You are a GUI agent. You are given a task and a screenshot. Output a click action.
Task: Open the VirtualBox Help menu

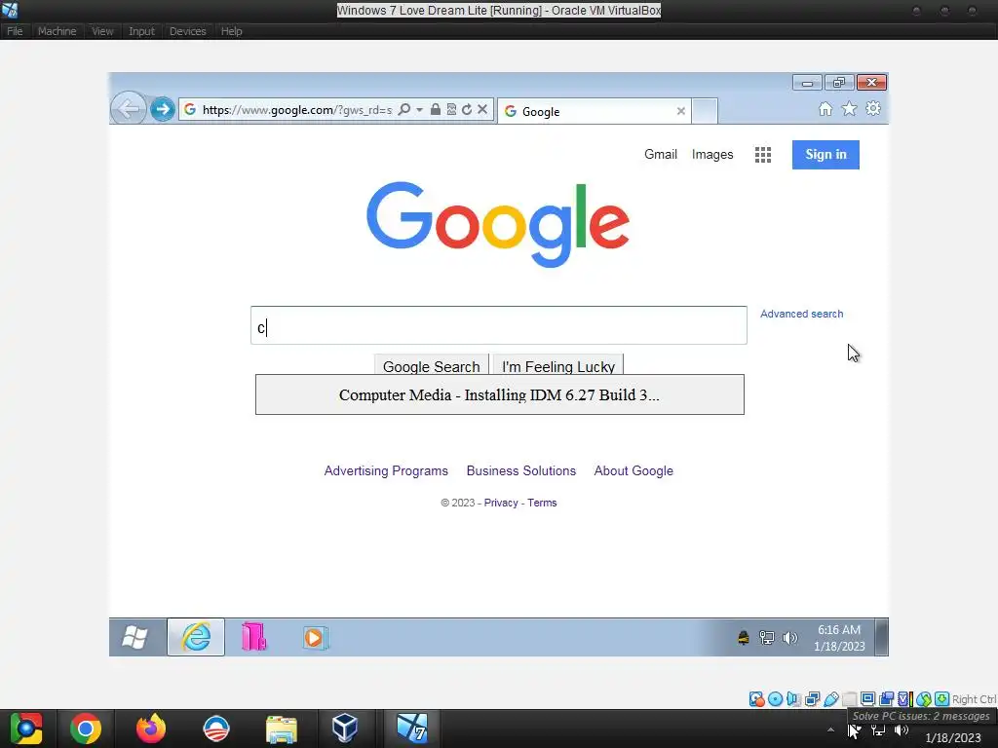click(231, 31)
